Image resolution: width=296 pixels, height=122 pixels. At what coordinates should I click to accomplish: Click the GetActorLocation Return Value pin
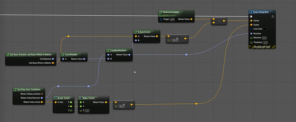[191, 19]
